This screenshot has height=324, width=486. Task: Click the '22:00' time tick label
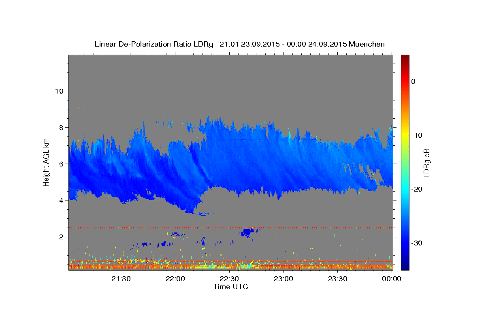pos(175,279)
